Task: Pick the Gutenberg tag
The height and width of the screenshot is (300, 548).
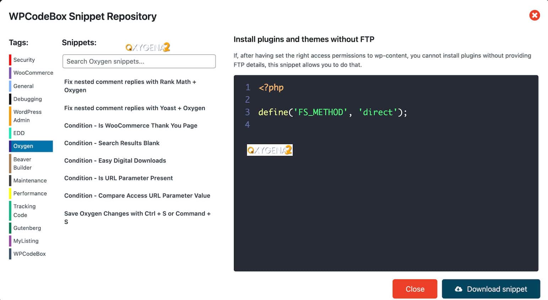Action: tap(27, 228)
